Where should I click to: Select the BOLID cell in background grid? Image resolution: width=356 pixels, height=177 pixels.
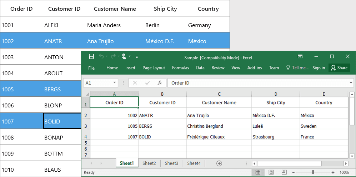click(x=62, y=121)
